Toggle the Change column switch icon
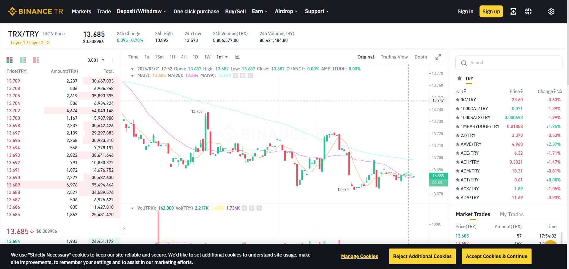Viewport: 569px width, 269px height. click(559, 91)
